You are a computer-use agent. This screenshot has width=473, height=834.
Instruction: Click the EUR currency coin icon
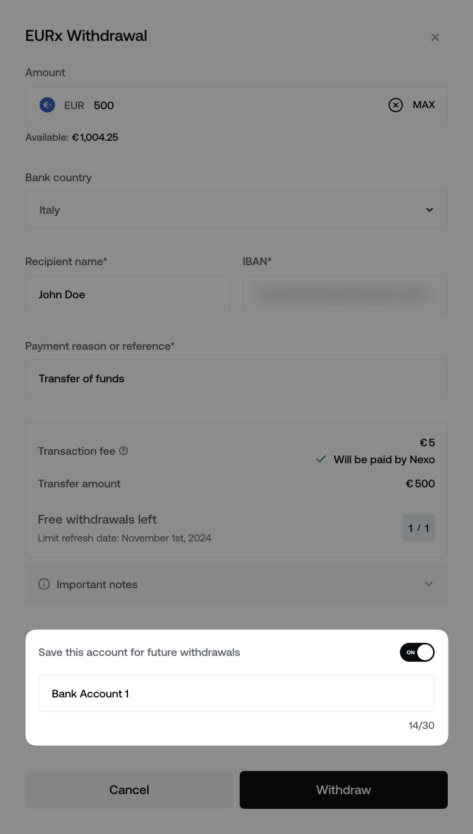point(47,105)
